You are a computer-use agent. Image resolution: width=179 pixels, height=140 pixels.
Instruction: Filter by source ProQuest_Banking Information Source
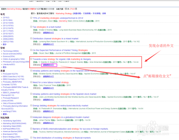[14, 107]
